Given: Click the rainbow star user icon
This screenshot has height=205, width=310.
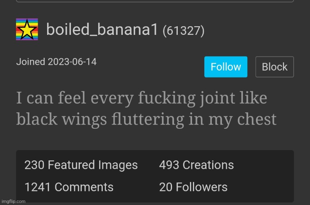Looking at the screenshot, I should pos(27,30).
